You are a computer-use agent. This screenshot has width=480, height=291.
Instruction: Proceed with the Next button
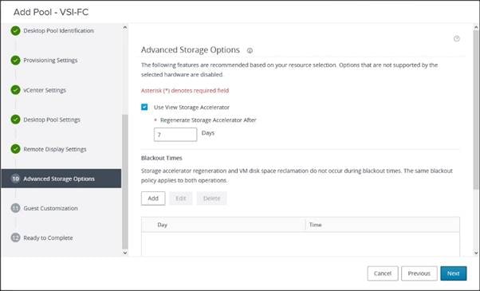[454, 273]
